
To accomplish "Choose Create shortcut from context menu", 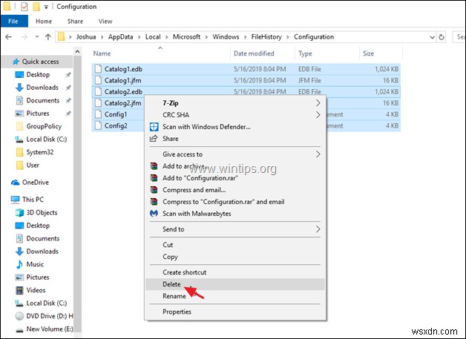I will click(x=234, y=272).
